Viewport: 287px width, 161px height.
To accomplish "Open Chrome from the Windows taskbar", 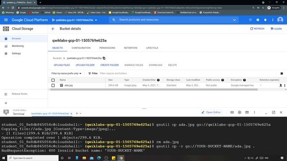I will 121,158.
